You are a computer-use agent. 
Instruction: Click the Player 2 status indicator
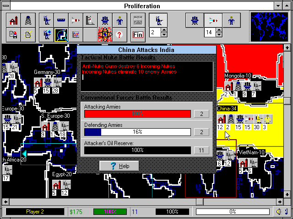point(35,212)
